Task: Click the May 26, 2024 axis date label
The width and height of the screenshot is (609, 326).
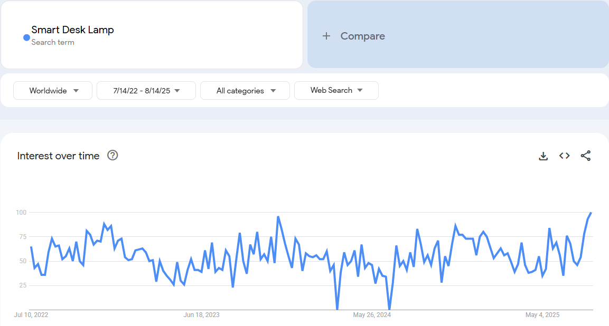Action: point(372,315)
